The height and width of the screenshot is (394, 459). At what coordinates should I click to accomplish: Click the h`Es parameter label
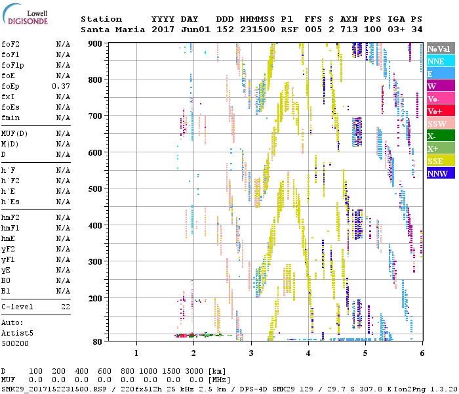10,202
